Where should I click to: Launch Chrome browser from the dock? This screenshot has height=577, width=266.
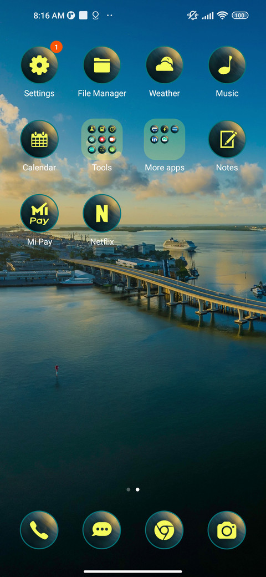164,530
